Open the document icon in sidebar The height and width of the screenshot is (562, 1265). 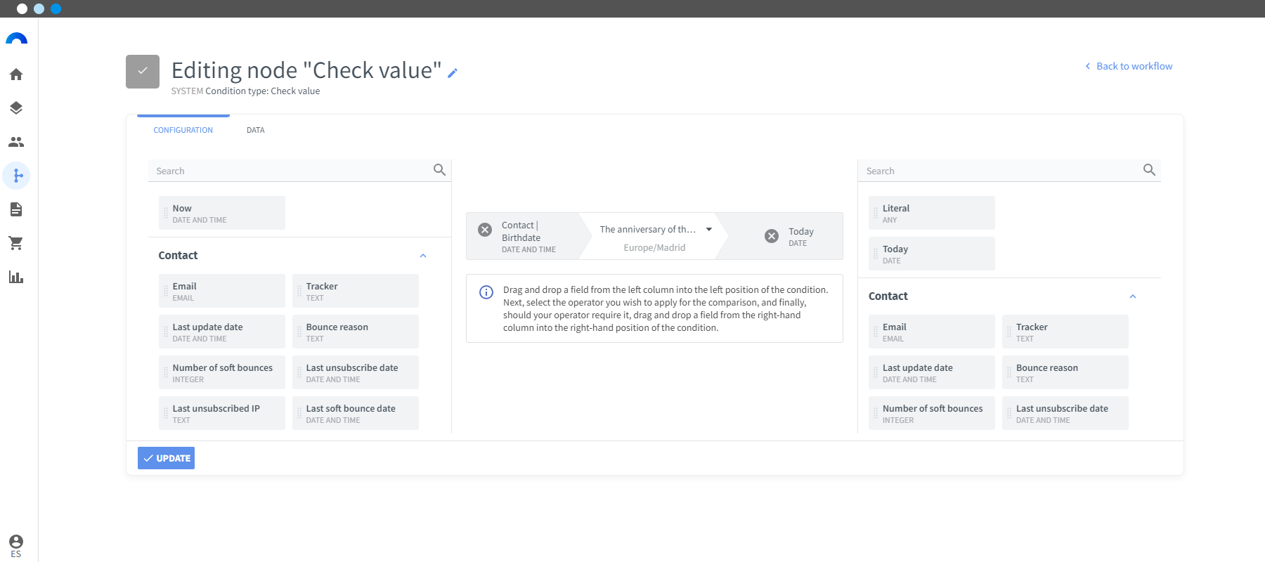tap(16, 209)
